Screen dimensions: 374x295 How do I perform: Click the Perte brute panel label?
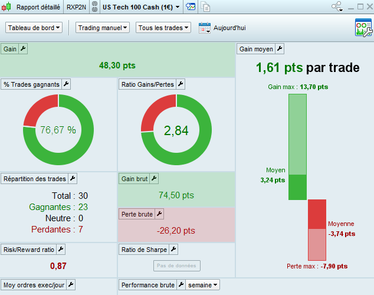tap(137, 214)
